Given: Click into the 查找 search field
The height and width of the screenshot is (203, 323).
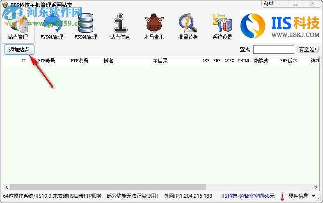Looking at the screenshot, I should pyautogui.click(x=274, y=49).
